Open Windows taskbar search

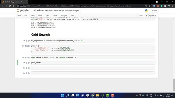68,95
